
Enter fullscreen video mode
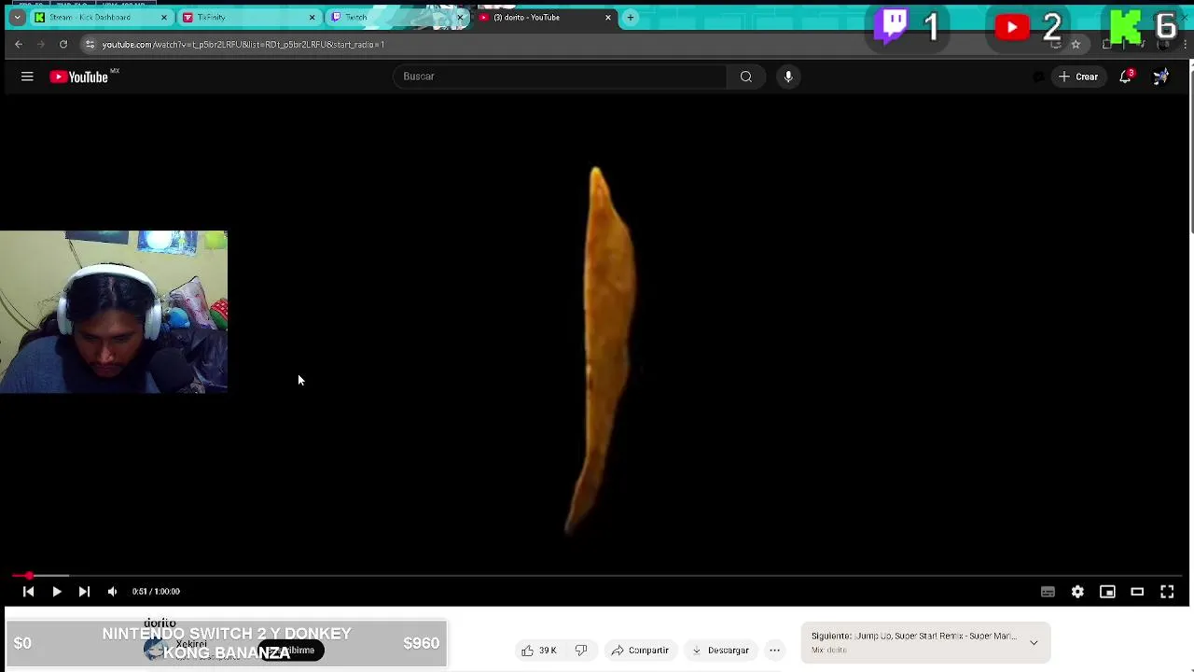[x=1167, y=592]
